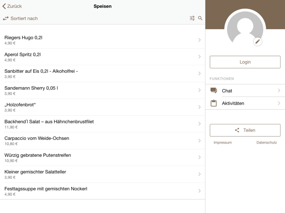The height and width of the screenshot is (213, 285).
Task: Open chevron for Carpaccio vom Weide-Ochsen
Action: (199, 141)
